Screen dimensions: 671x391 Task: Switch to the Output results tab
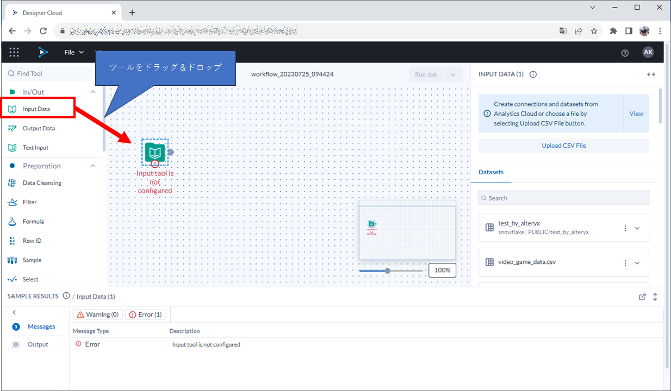[38, 344]
